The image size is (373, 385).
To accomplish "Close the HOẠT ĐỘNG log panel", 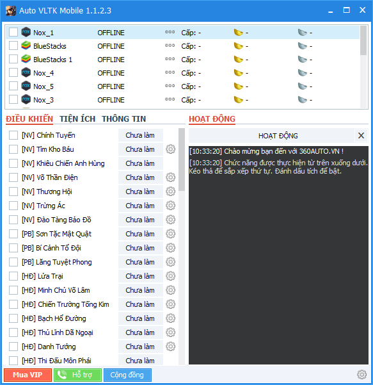I will tap(361, 136).
